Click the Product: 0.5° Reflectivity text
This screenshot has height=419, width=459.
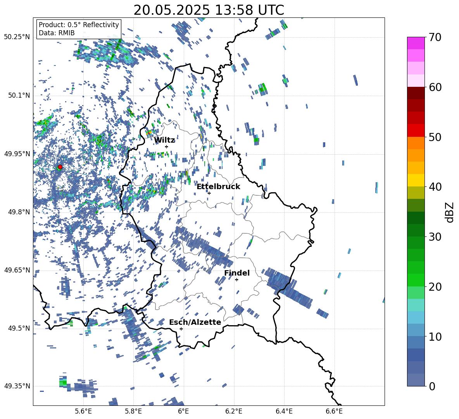[x=79, y=25]
